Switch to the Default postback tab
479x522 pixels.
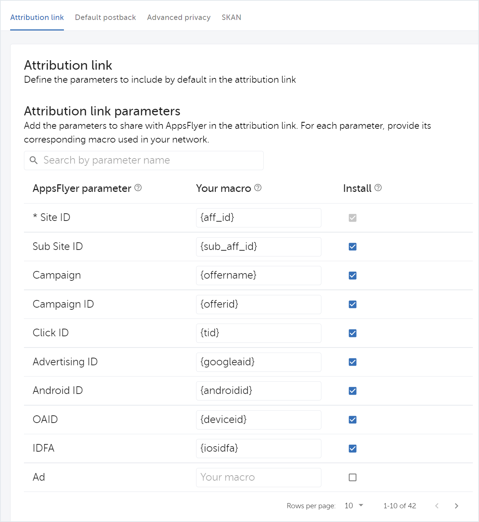(105, 17)
